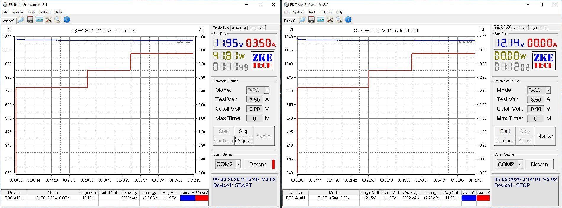Click the ZKE TECH logo in left window
The width and height of the screenshot is (562, 208).
coord(262,61)
